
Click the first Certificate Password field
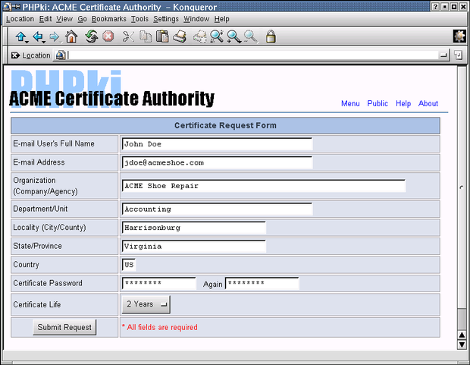click(x=159, y=283)
